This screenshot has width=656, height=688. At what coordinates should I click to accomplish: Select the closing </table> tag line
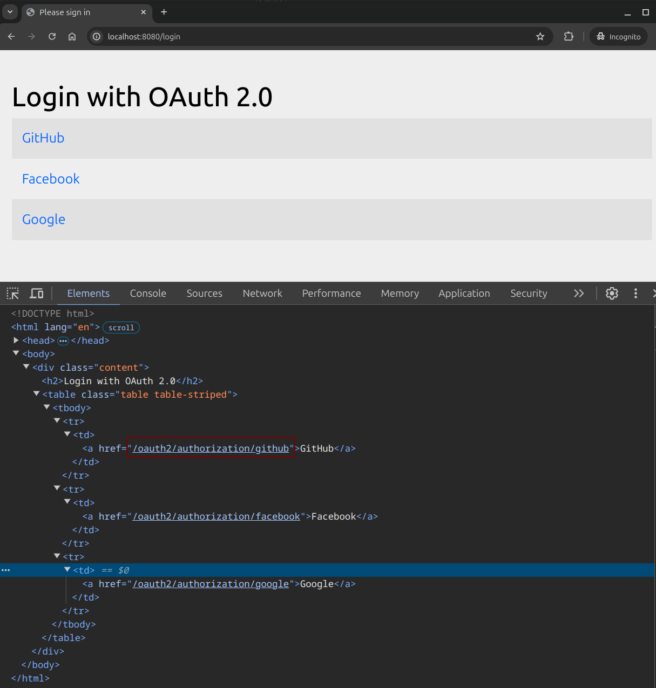64,638
